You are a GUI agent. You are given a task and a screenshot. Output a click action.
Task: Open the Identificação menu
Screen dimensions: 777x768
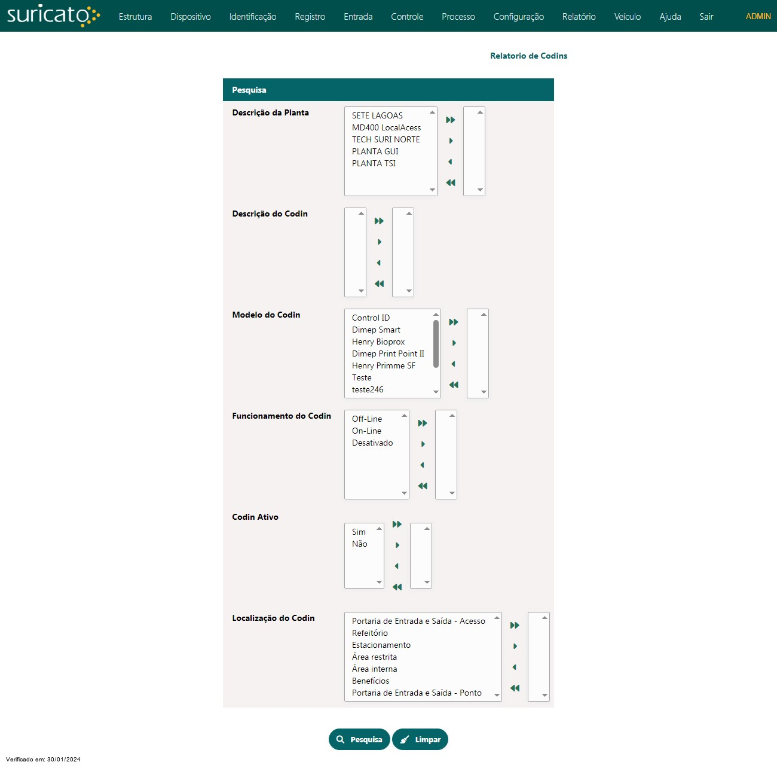(x=253, y=17)
